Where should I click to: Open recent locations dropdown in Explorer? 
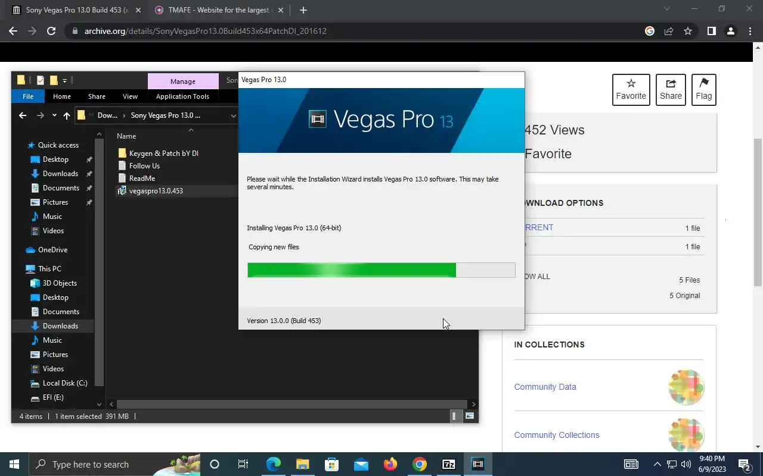[x=54, y=115]
